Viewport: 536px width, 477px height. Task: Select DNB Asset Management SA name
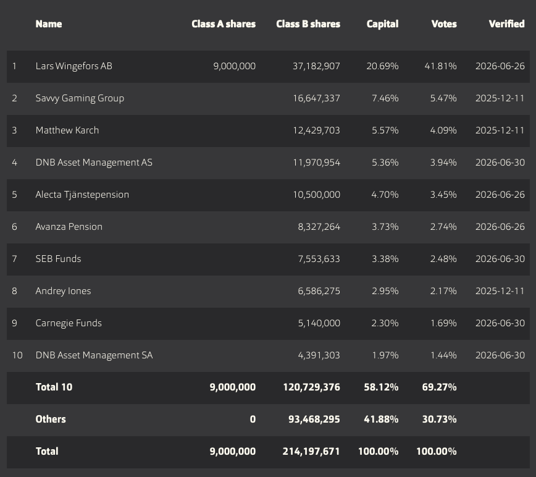click(94, 355)
